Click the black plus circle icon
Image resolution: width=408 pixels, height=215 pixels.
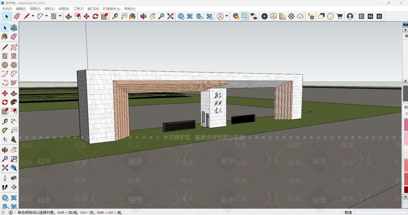pos(264,16)
